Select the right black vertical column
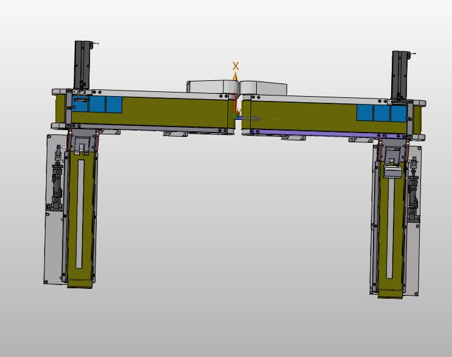452x357 pixels. (x=400, y=75)
